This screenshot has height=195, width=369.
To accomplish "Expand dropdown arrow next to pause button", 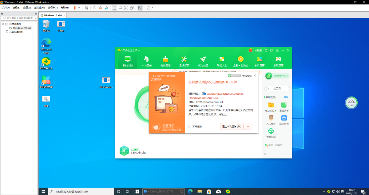I will coord(79,8).
